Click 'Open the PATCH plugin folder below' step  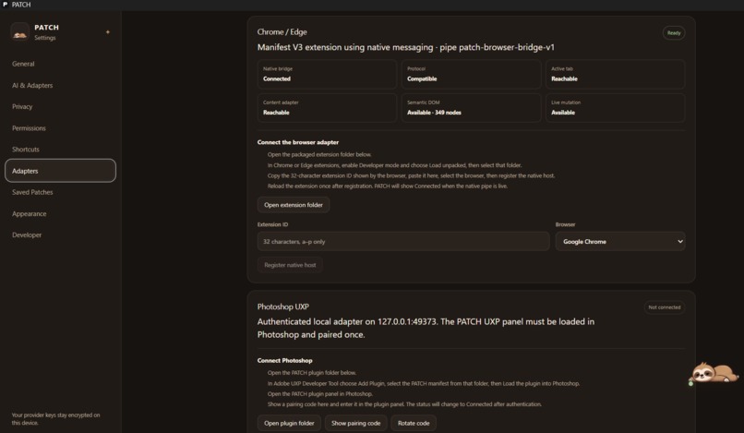point(312,373)
